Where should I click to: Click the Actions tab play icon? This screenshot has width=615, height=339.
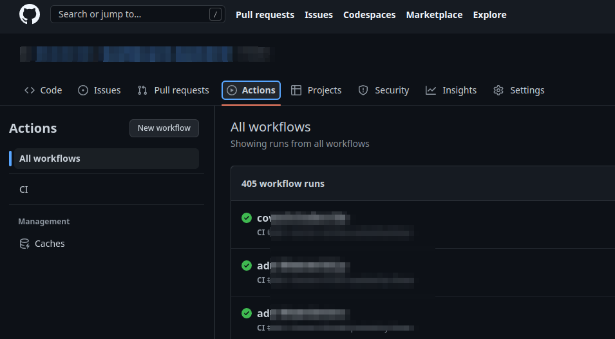[232, 90]
